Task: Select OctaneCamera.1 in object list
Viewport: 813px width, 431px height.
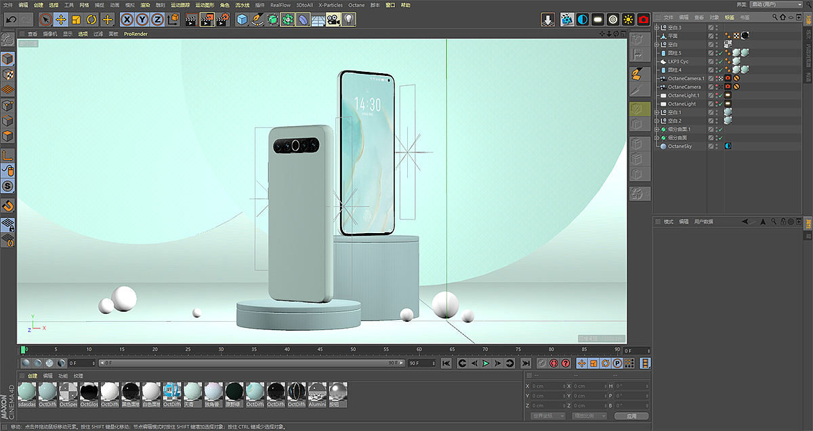Action: 686,79
